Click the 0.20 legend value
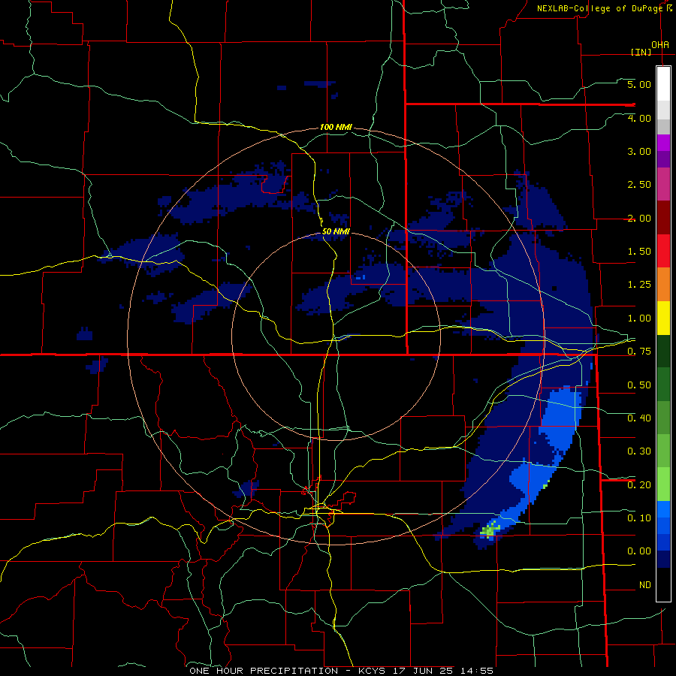This screenshot has height=676, width=676. click(x=639, y=485)
